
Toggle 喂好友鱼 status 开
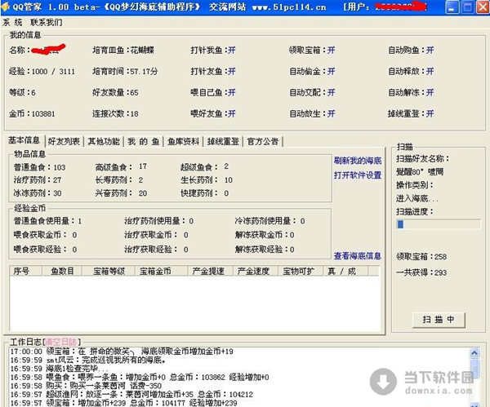(x=232, y=114)
